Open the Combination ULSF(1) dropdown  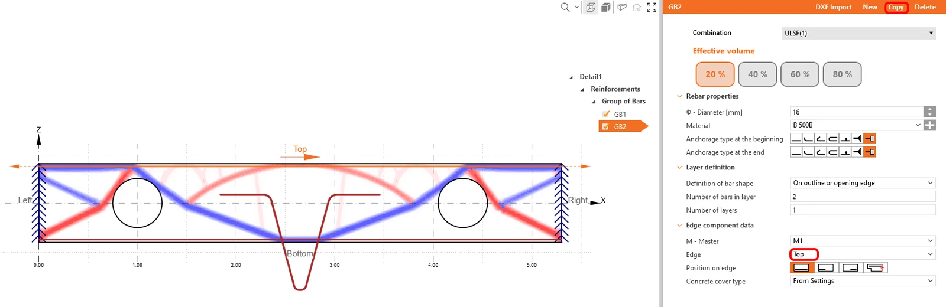click(x=858, y=33)
